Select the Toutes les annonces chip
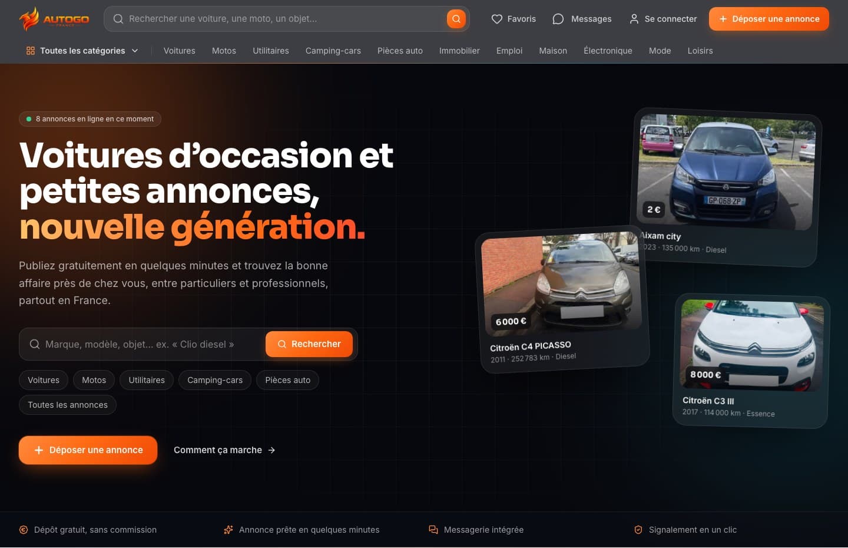 (x=68, y=405)
